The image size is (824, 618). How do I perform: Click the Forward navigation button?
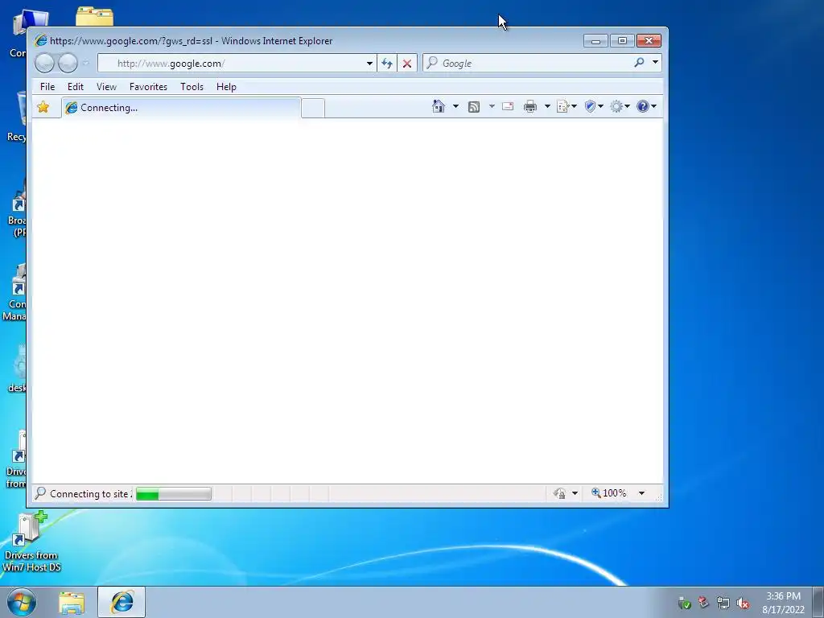pos(68,63)
